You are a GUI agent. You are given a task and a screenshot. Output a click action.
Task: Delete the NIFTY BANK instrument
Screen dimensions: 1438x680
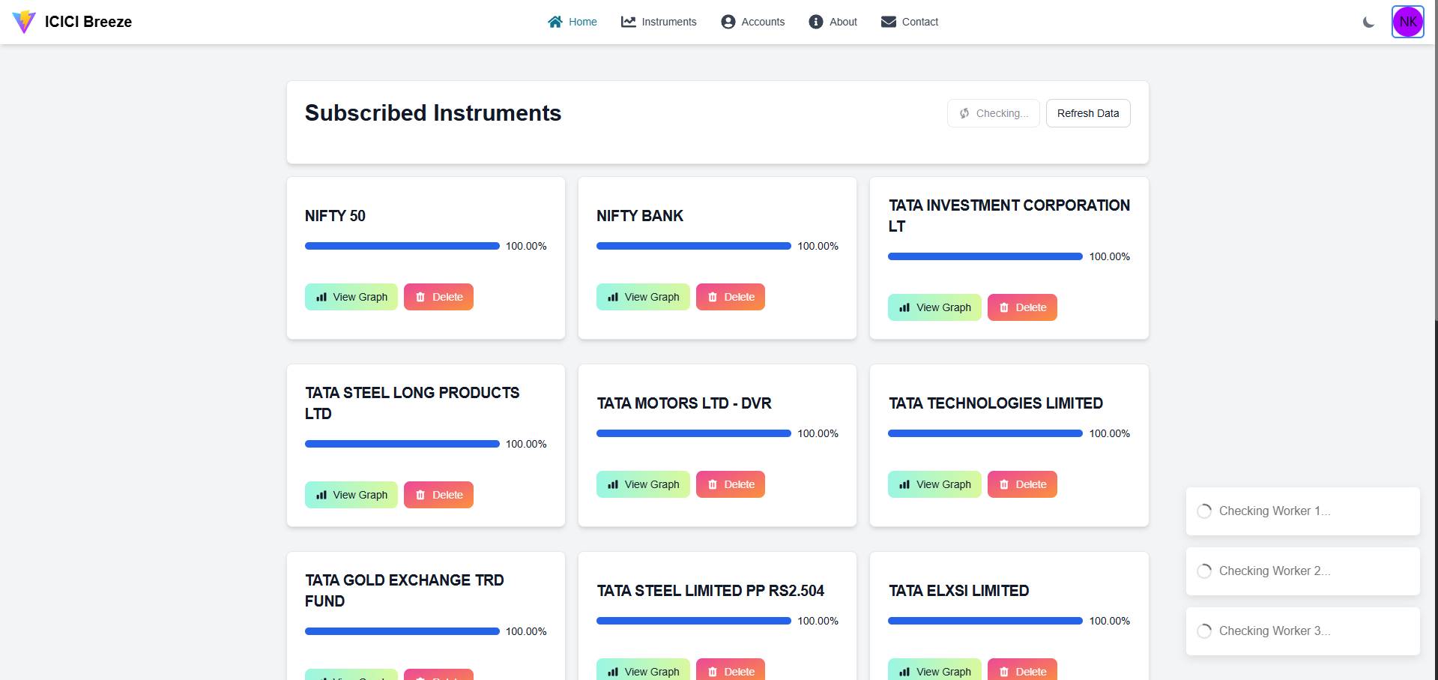pos(731,297)
